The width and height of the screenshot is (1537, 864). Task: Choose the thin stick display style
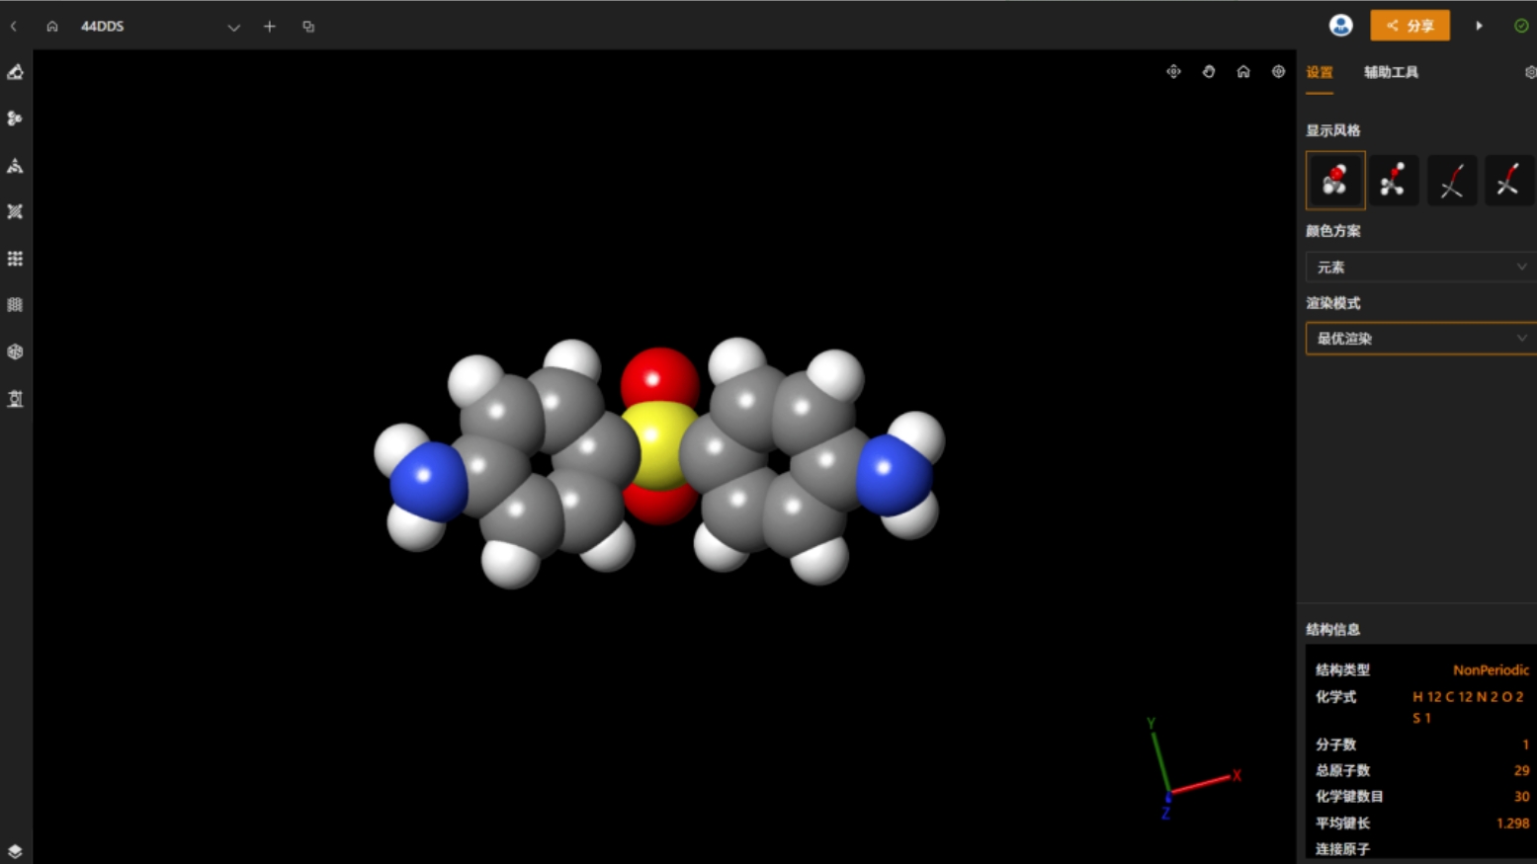[1508, 180]
